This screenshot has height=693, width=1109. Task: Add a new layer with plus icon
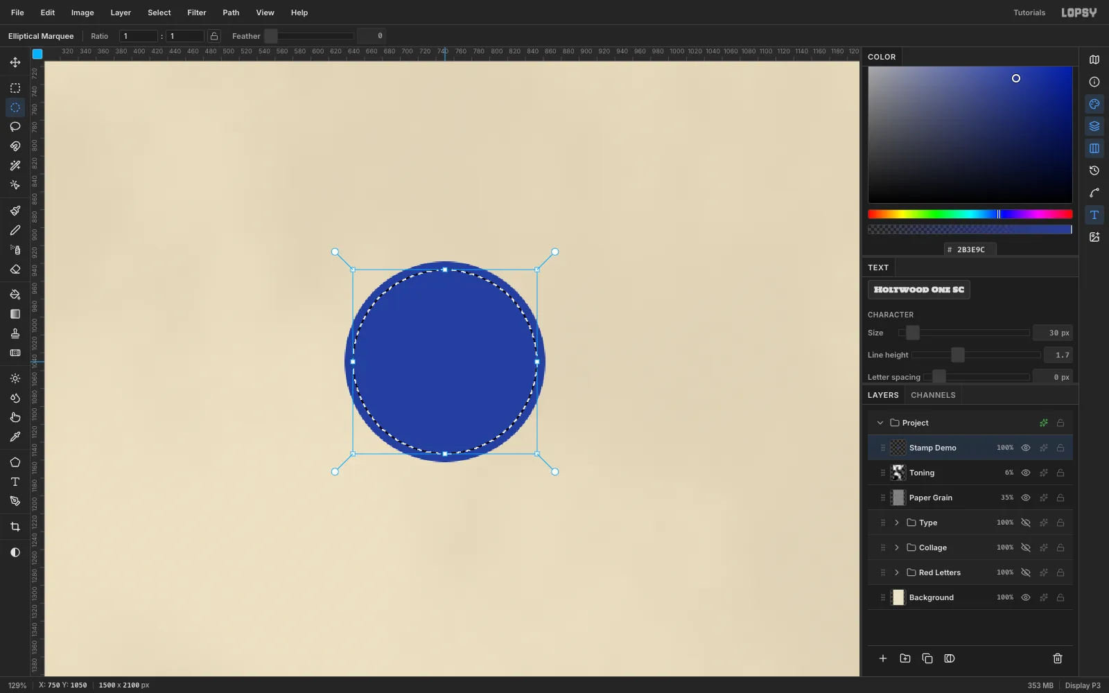click(883, 658)
